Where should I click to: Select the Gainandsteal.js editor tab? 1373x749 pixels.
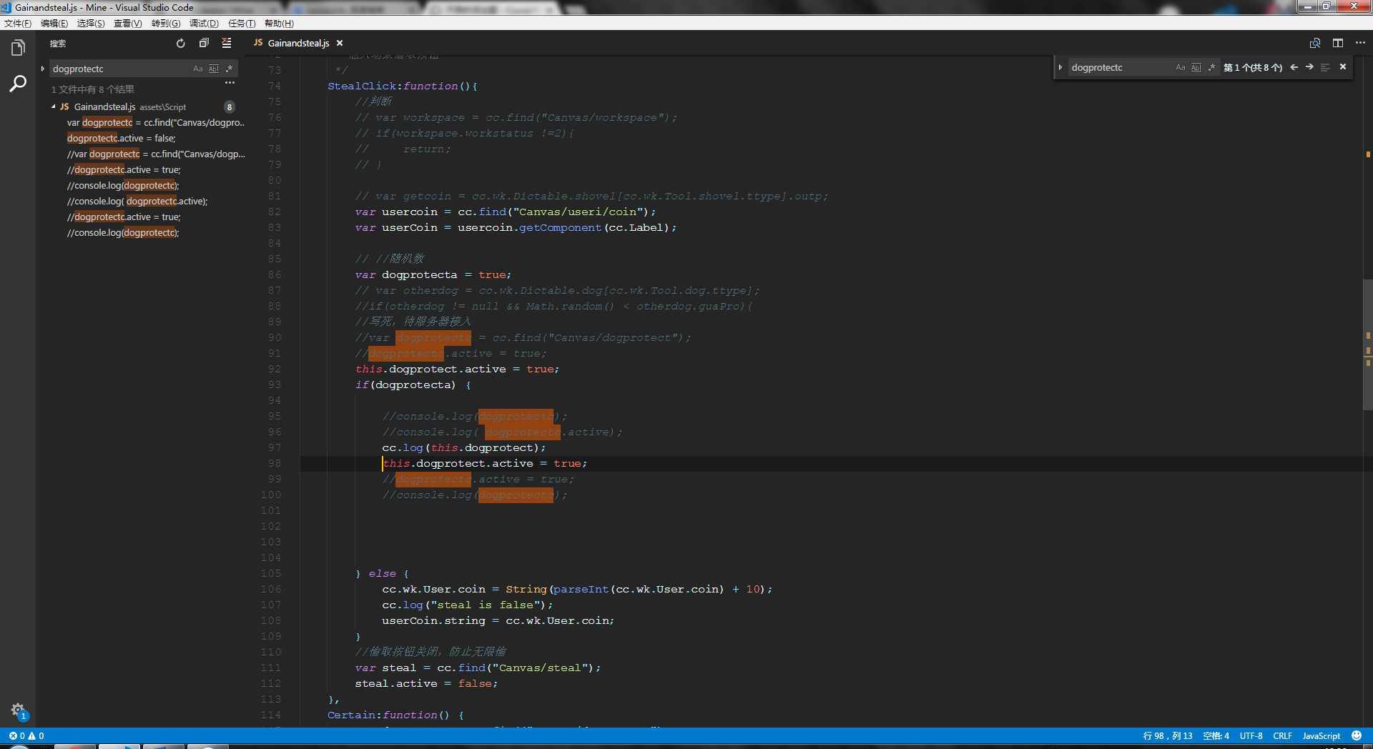[298, 44]
